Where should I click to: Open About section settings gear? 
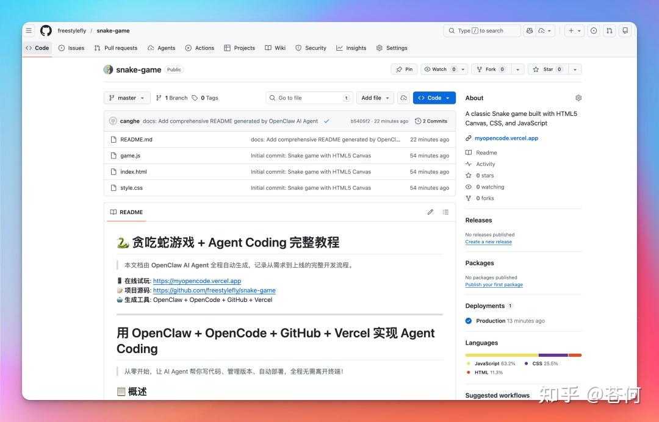coord(578,98)
